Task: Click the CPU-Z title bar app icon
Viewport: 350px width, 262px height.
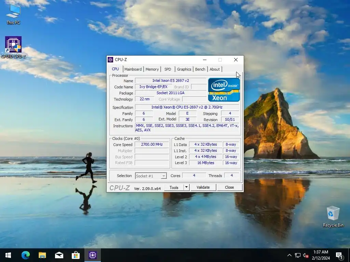Action: (110, 60)
